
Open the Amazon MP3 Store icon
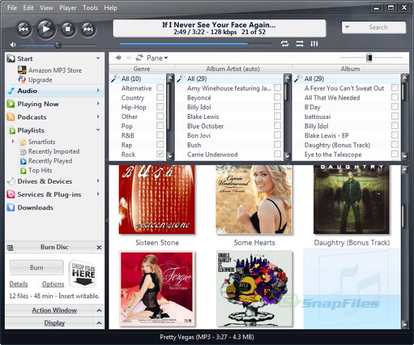[22, 70]
